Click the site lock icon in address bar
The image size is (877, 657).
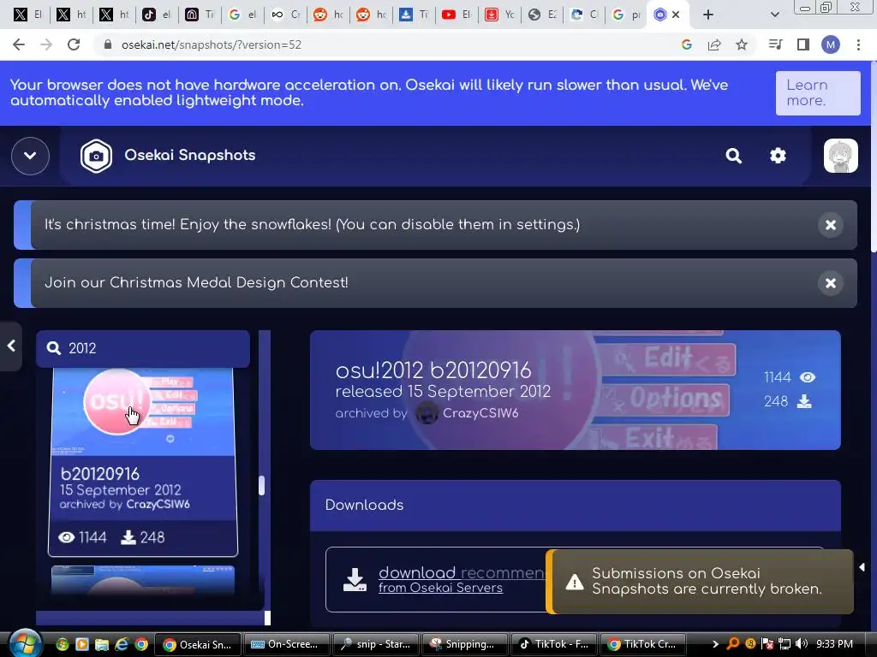[108, 44]
